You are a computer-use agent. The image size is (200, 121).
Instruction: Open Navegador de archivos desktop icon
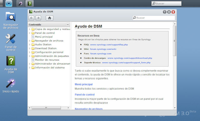pyautogui.click(x=11, y=20)
